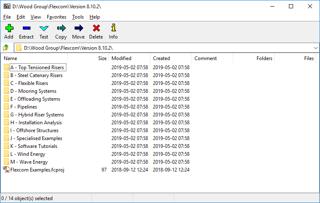Viewport: 320px width, 203px height.
Task: Select folder A - Top Tensioned Risers
Action: [37, 68]
